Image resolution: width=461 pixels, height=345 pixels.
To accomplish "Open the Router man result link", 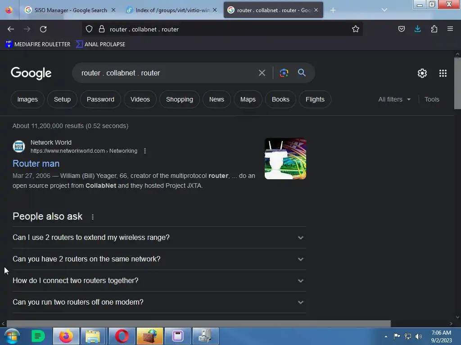I will point(36,164).
